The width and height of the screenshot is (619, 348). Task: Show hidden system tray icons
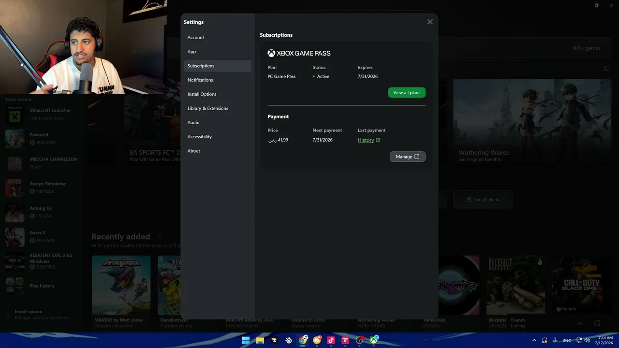coord(534,340)
